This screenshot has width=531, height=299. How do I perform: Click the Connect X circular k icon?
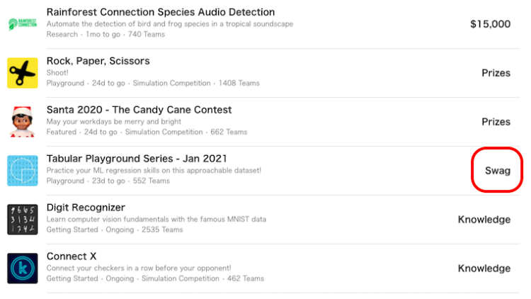23,268
